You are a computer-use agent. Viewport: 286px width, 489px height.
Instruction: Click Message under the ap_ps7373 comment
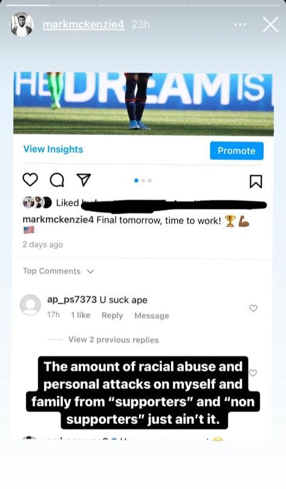click(152, 315)
